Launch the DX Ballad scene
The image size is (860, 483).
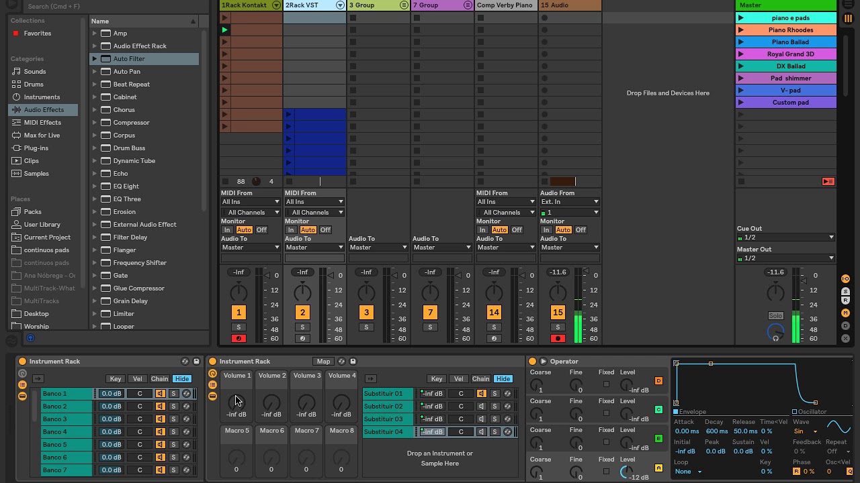740,66
